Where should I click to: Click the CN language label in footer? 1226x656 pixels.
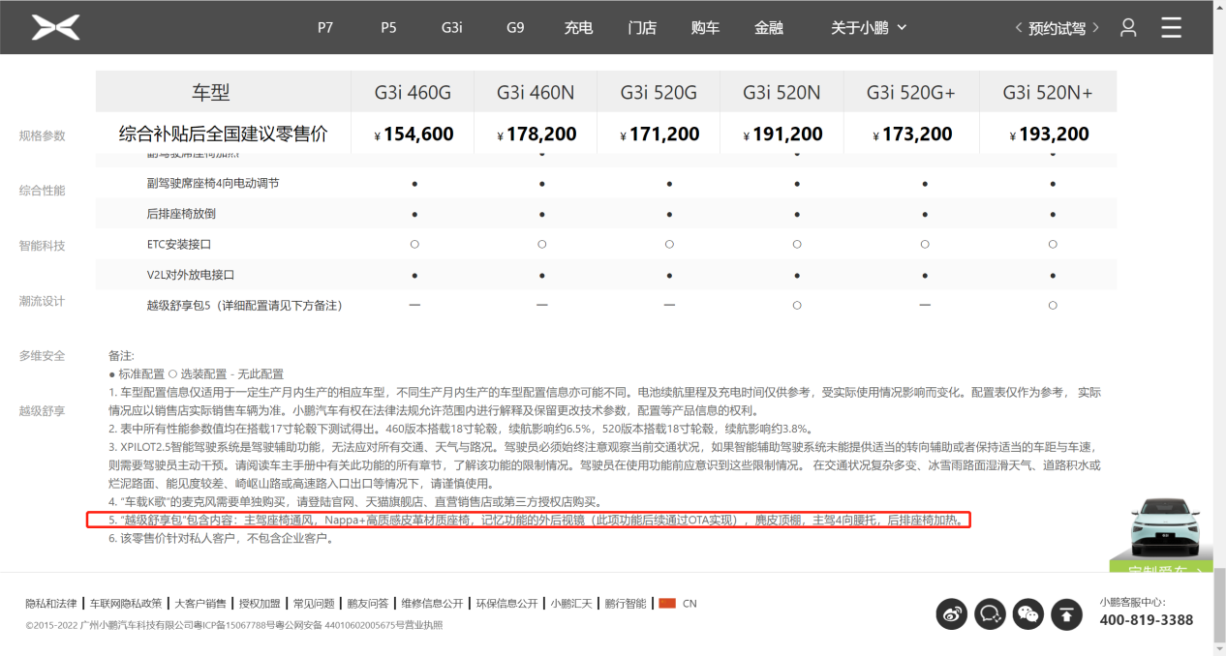[690, 603]
